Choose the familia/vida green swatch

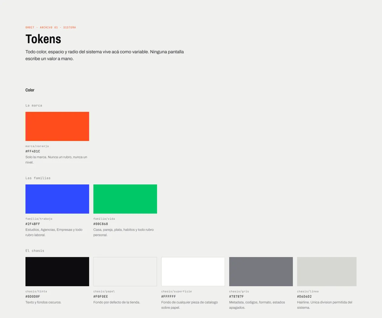[125, 199]
